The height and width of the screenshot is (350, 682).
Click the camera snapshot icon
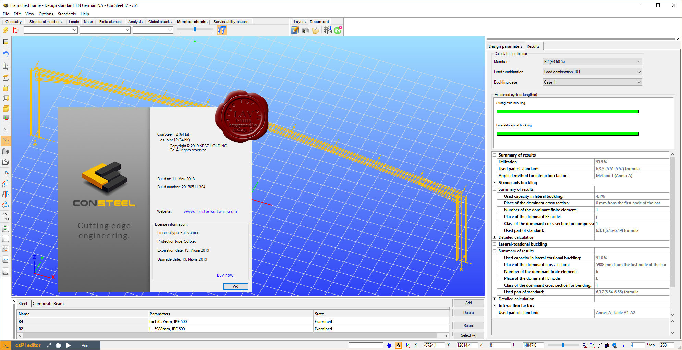pos(305,30)
